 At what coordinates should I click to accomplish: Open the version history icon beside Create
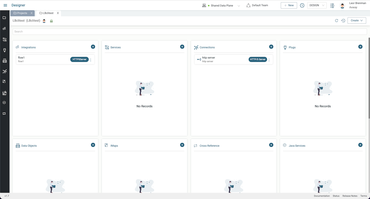[343, 20]
